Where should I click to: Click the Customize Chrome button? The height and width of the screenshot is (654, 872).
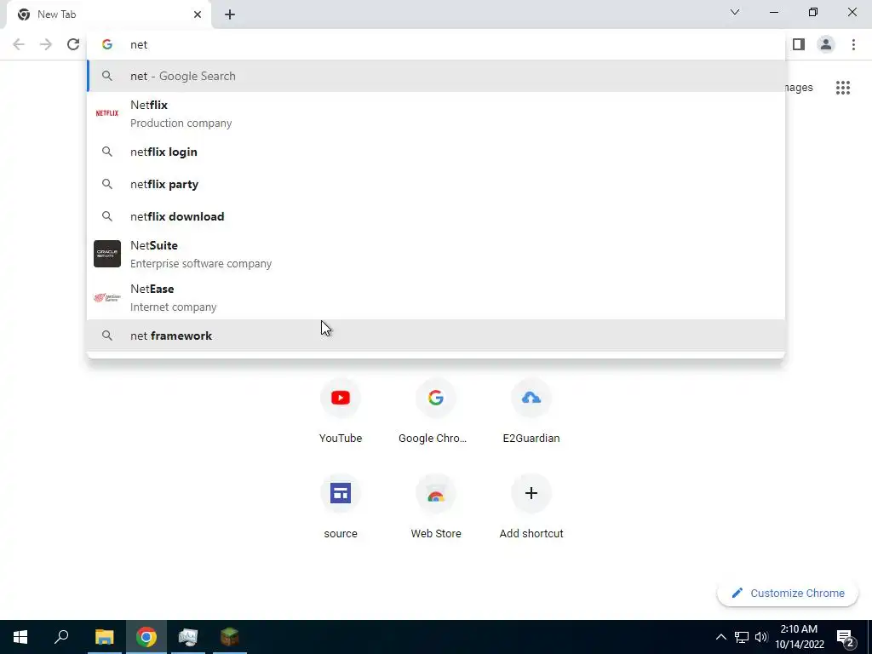coord(788,593)
